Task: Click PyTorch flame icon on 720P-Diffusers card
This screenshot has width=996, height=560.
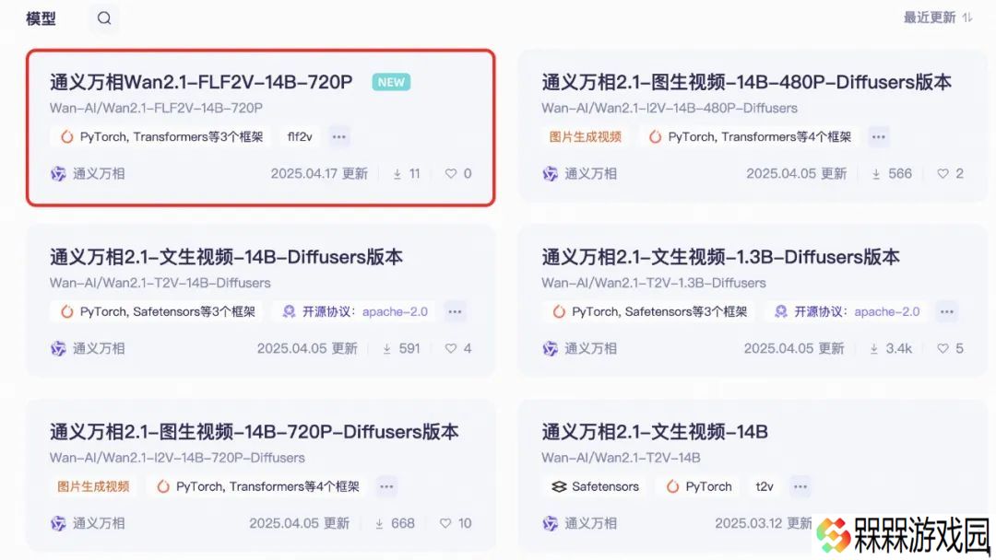Action: click(x=163, y=486)
